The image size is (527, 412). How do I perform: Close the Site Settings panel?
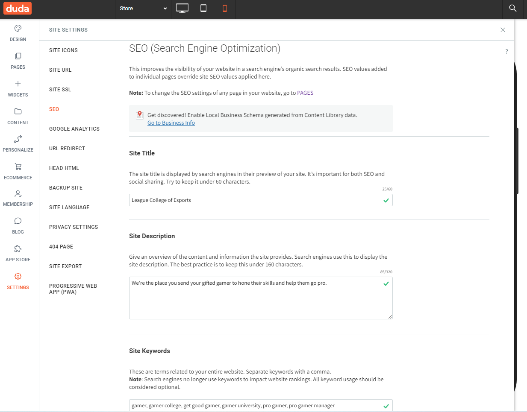[503, 30]
